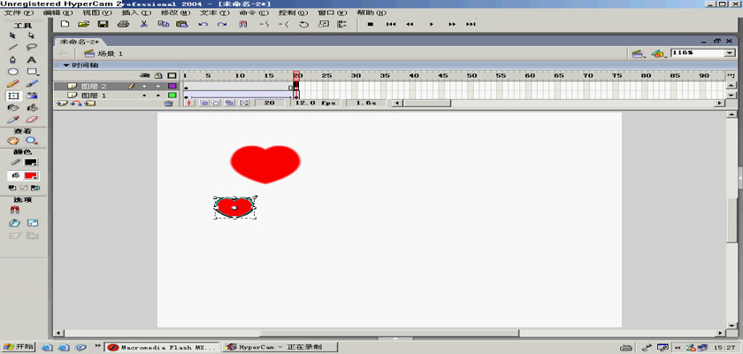Toggle Onion Skin Outlines button in timeline
This screenshot has height=354, width=743.
216,103
